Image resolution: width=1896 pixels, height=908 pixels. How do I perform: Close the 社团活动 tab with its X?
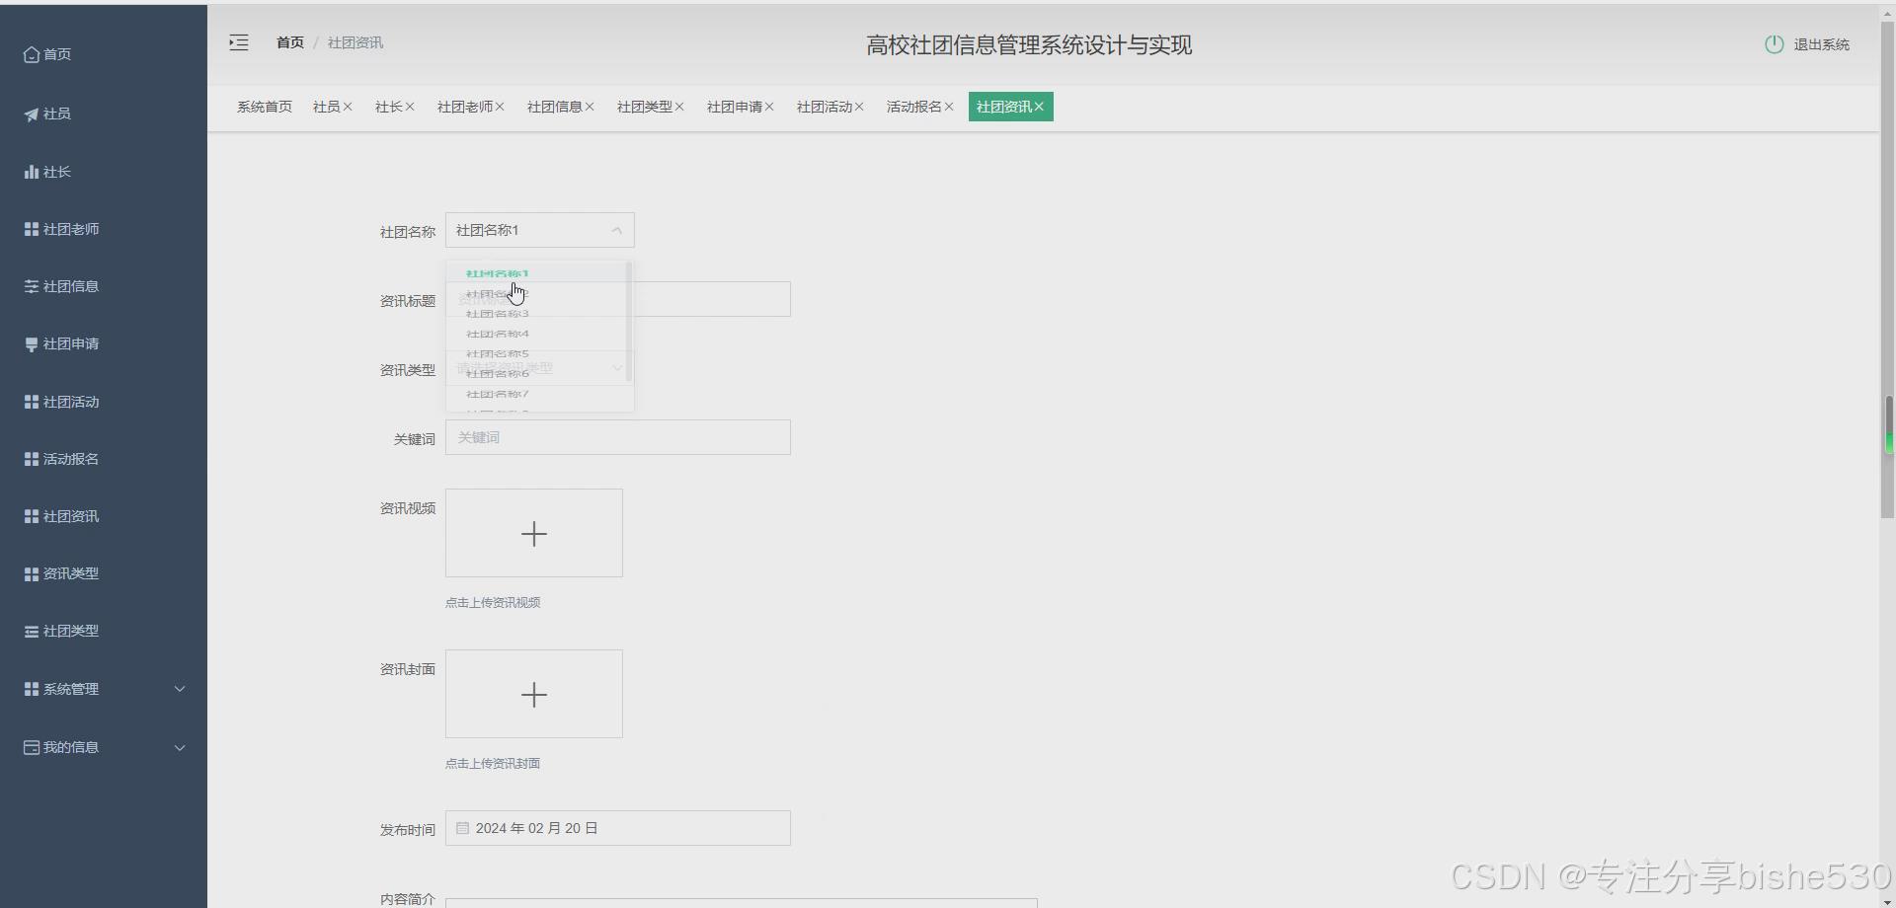(859, 107)
